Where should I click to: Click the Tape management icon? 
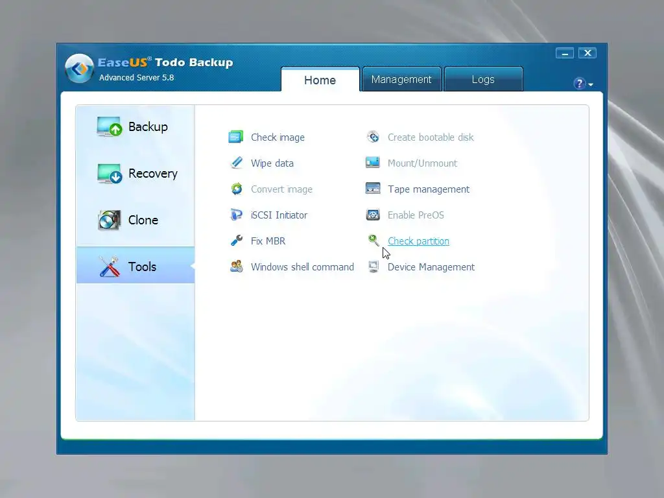click(x=373, y=188)
